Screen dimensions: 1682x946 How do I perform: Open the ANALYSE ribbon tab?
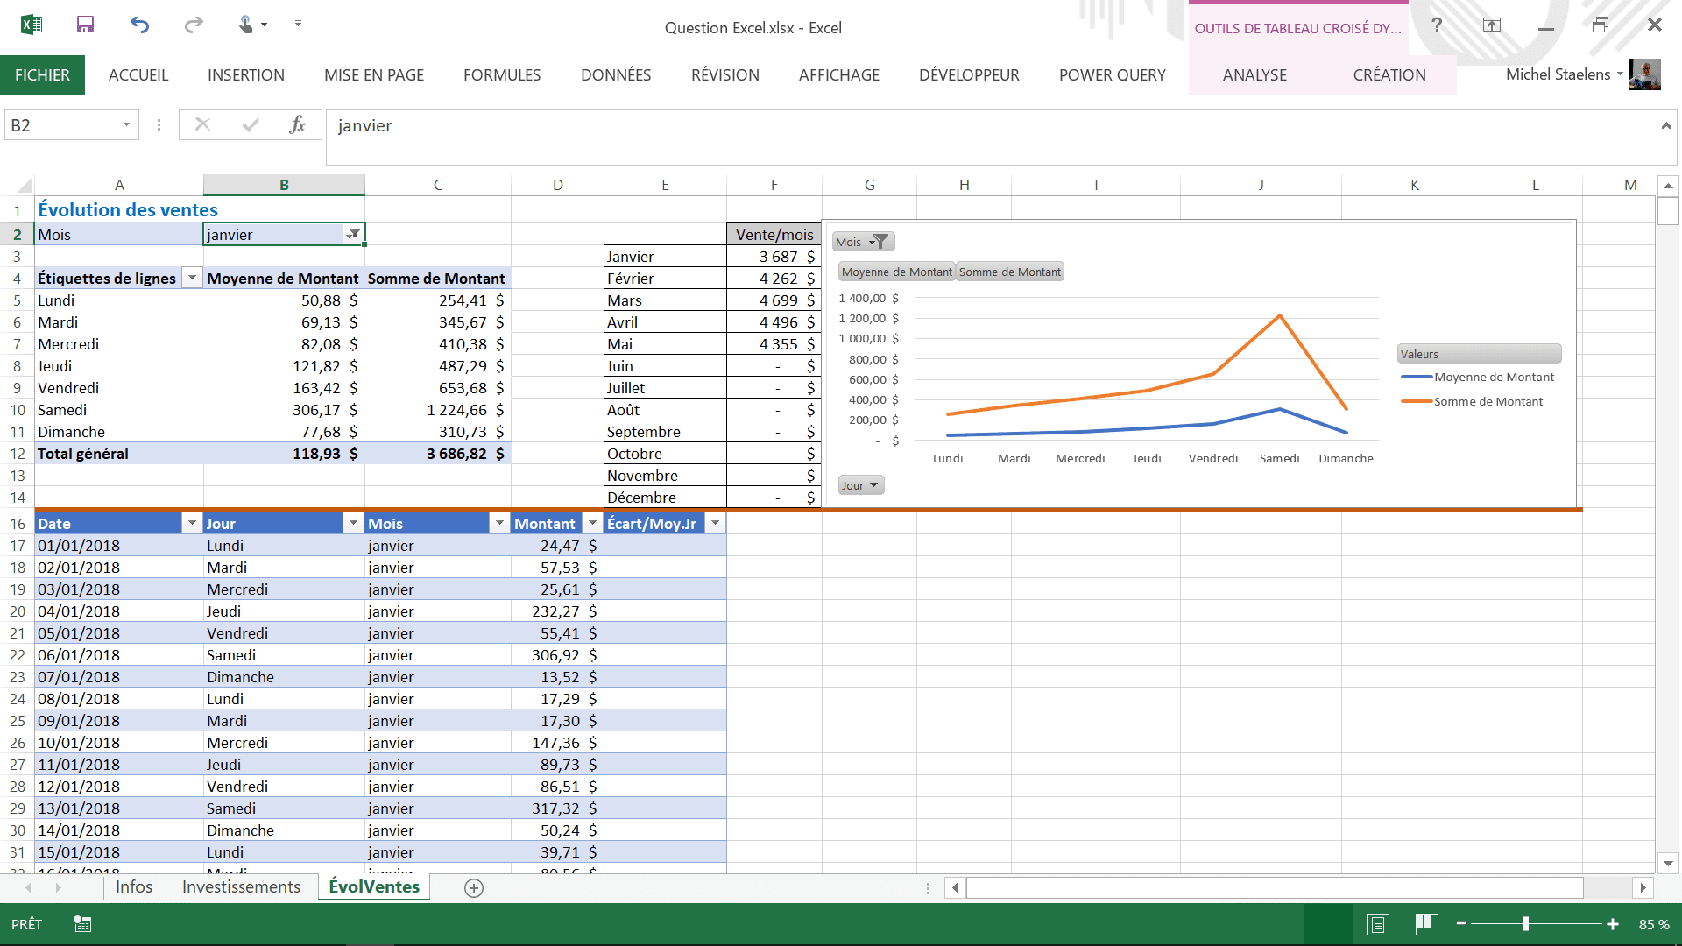[1254, 75]
